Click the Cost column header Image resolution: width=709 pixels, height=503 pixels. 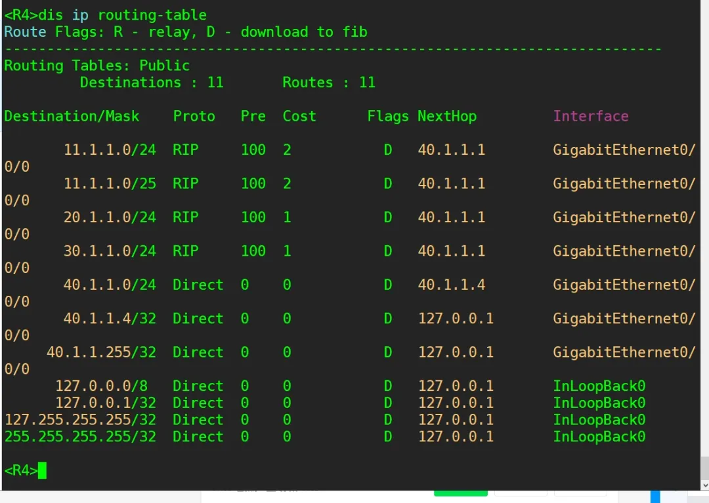tap(299, 116)
